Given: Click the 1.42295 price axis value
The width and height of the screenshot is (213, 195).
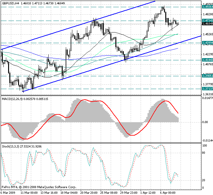Looking at the screenshot, I should [x=208, y=54].
